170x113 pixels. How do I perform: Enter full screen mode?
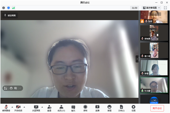165,8
